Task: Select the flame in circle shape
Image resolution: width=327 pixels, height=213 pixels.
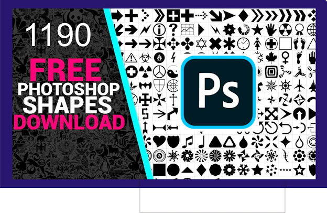Action: click(x=159, y=58)
